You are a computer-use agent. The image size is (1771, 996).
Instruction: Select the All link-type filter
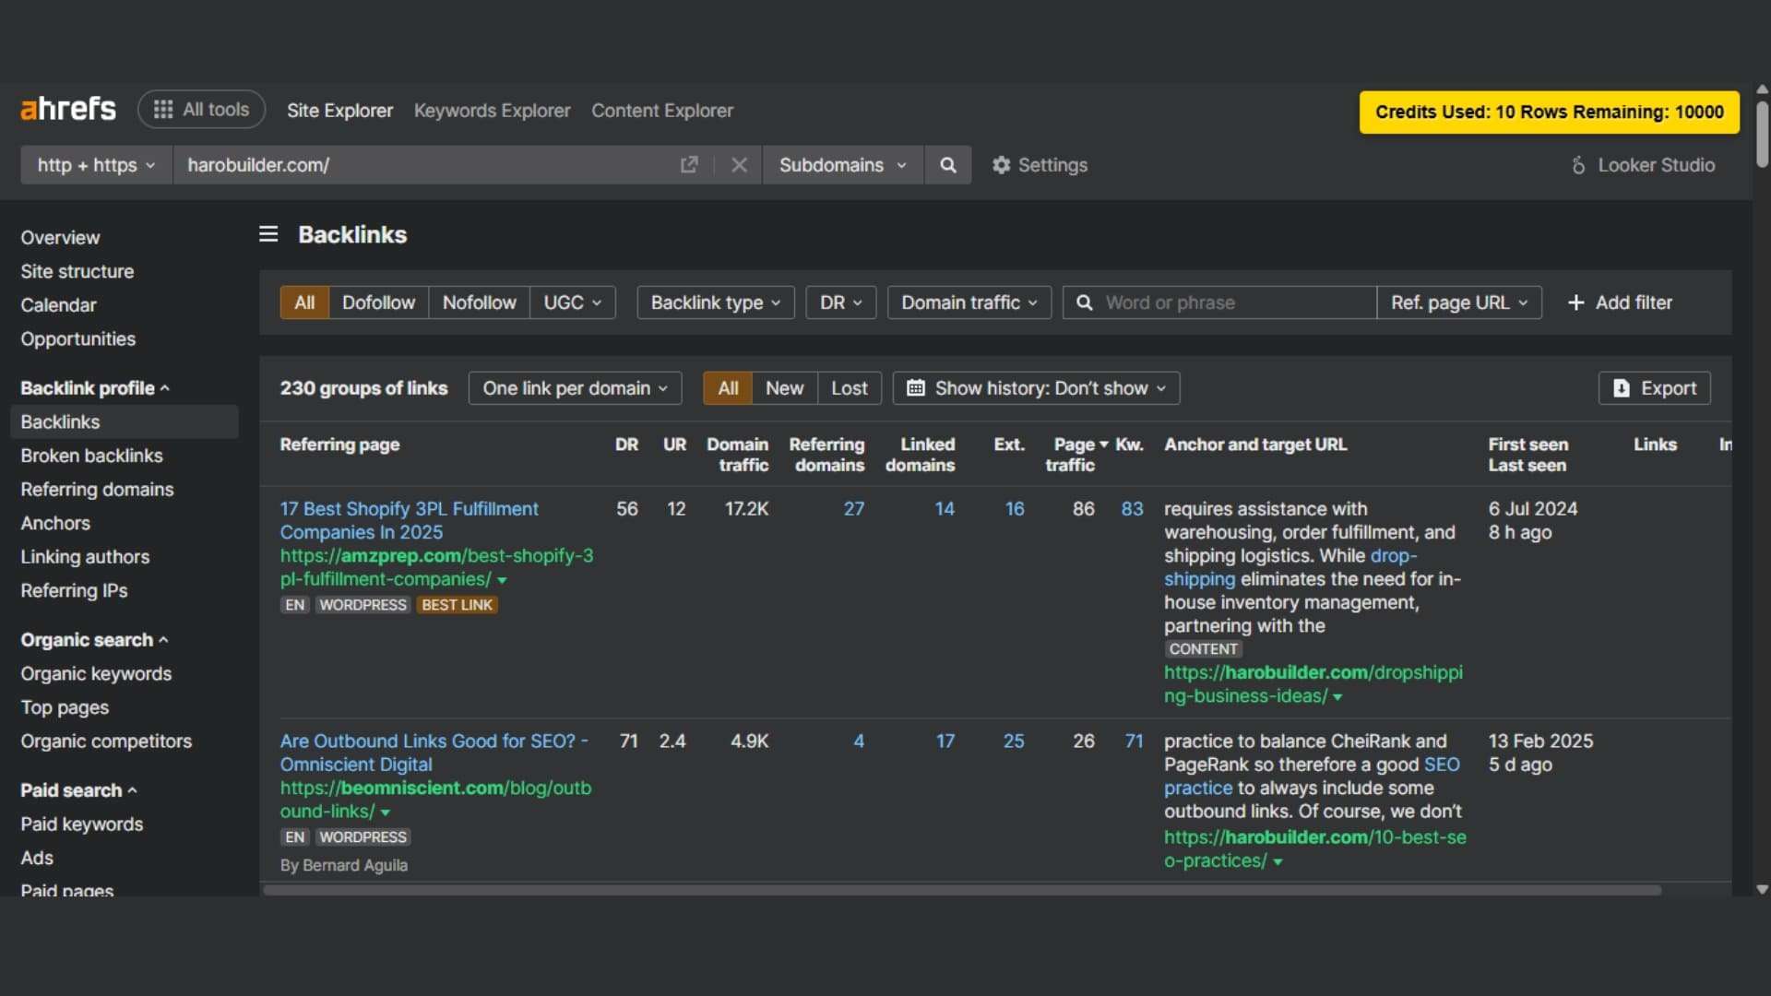[x=304, y=302]
